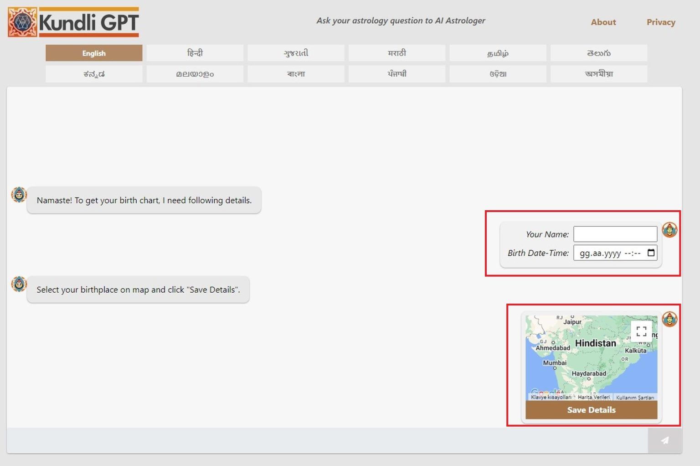Toggle fullscreen mode on the map

pyautogui.click(x=641, y=331)
